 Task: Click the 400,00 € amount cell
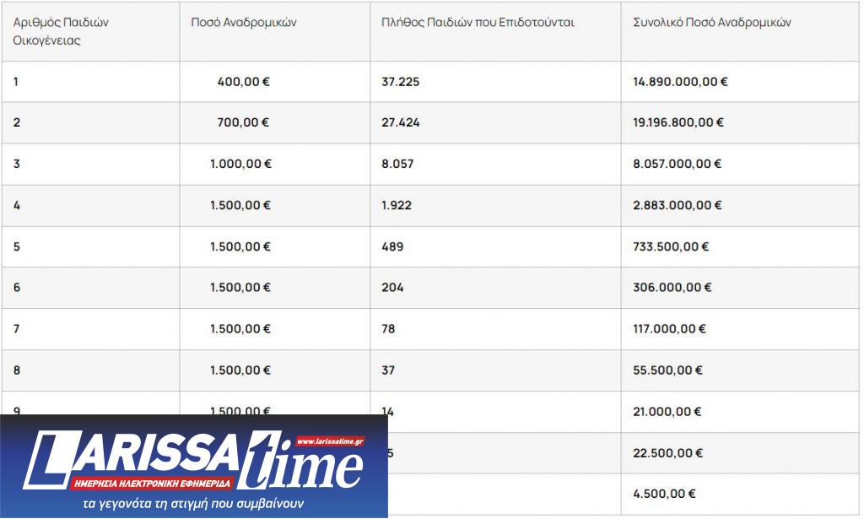coord(243,82)
